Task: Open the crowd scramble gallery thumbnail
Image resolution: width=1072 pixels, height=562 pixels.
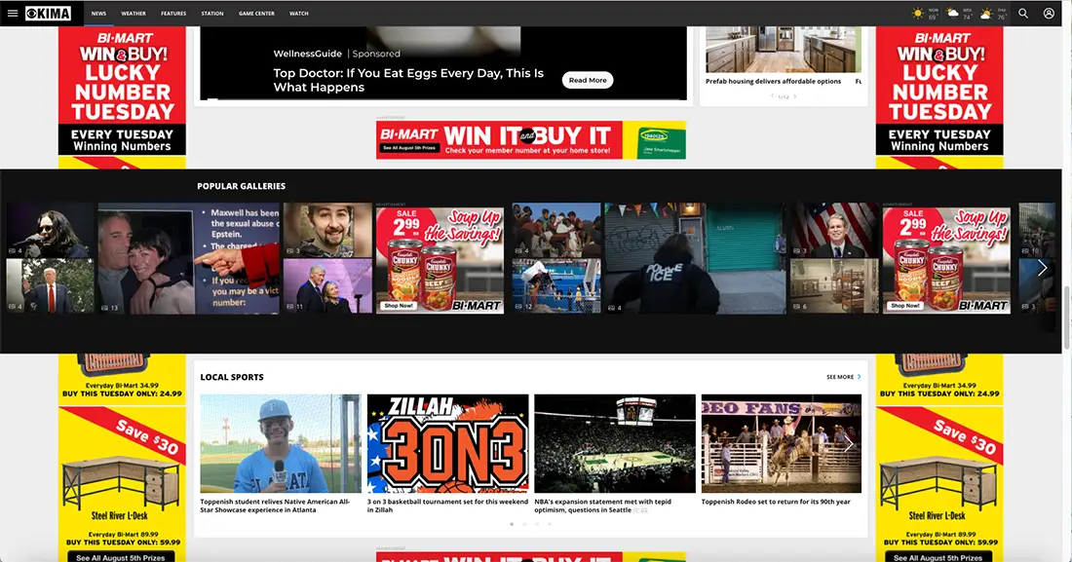Action: 556,229
